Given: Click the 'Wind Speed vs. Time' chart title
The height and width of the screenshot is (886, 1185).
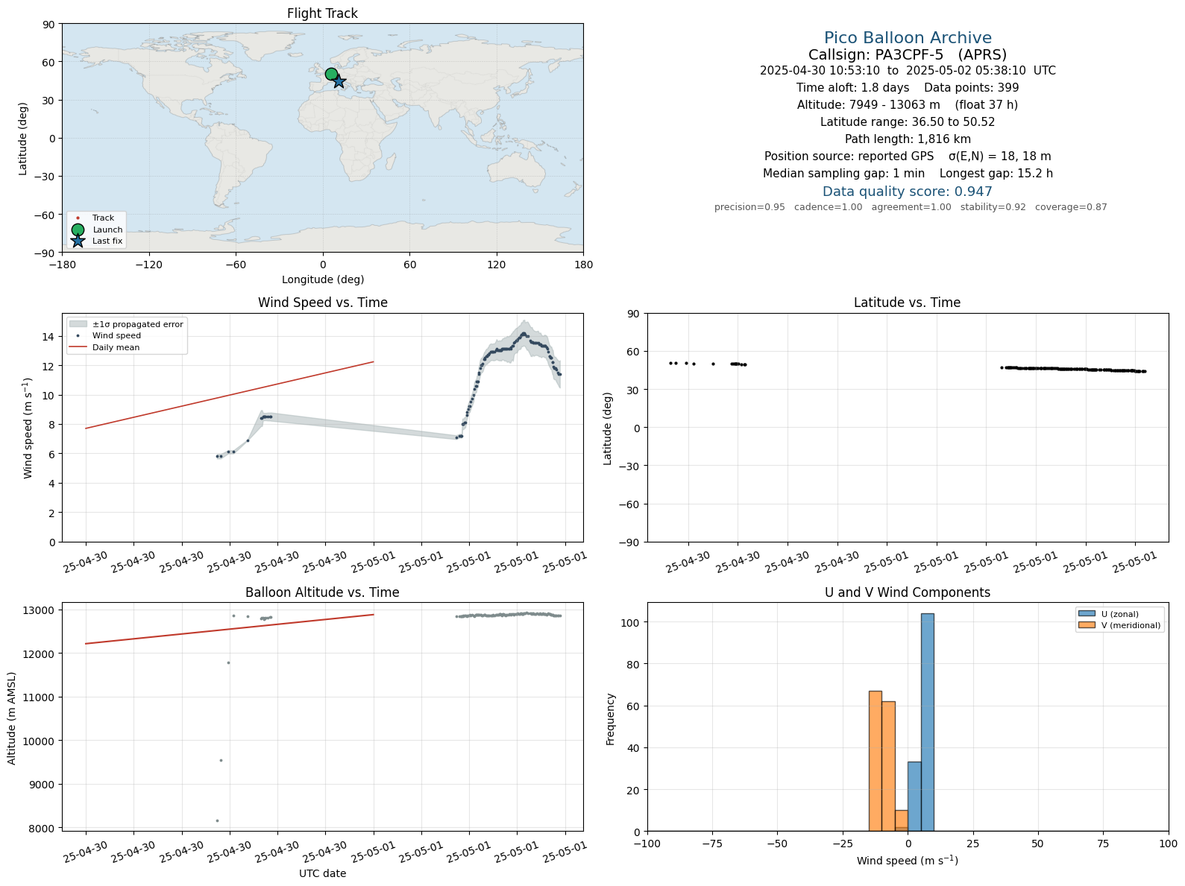Looking at the screenshot, I should [322, 303].
